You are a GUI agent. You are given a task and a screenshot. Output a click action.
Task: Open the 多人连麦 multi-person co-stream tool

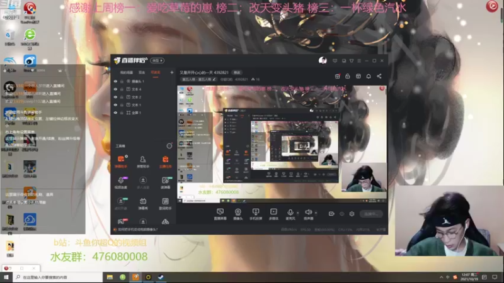click(143, 182)
